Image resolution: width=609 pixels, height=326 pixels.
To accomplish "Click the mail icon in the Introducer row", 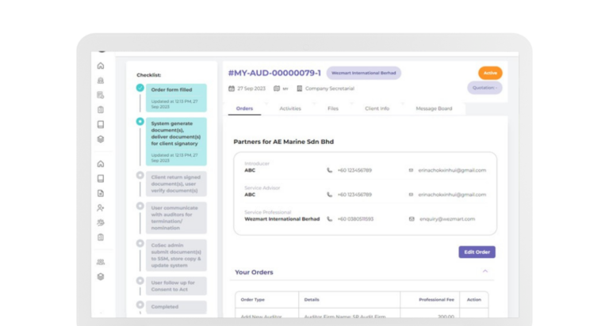I will pyautogui.click(x=411, y=170).
